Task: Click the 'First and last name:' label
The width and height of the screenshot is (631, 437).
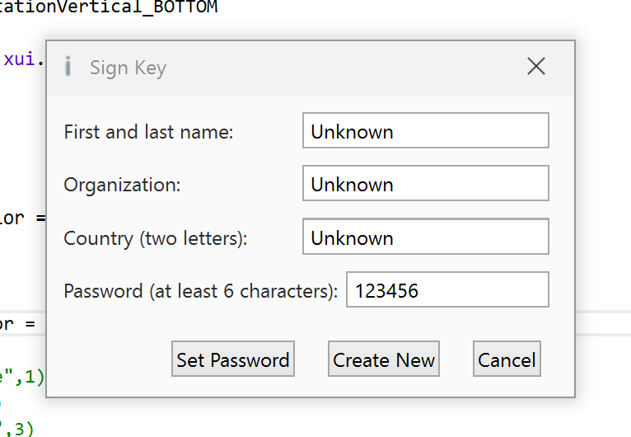Action: (148, 132)
